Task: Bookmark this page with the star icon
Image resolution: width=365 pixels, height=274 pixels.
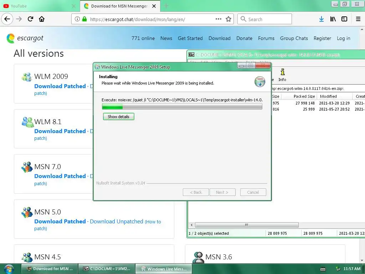Action: (x=228, y=19)
